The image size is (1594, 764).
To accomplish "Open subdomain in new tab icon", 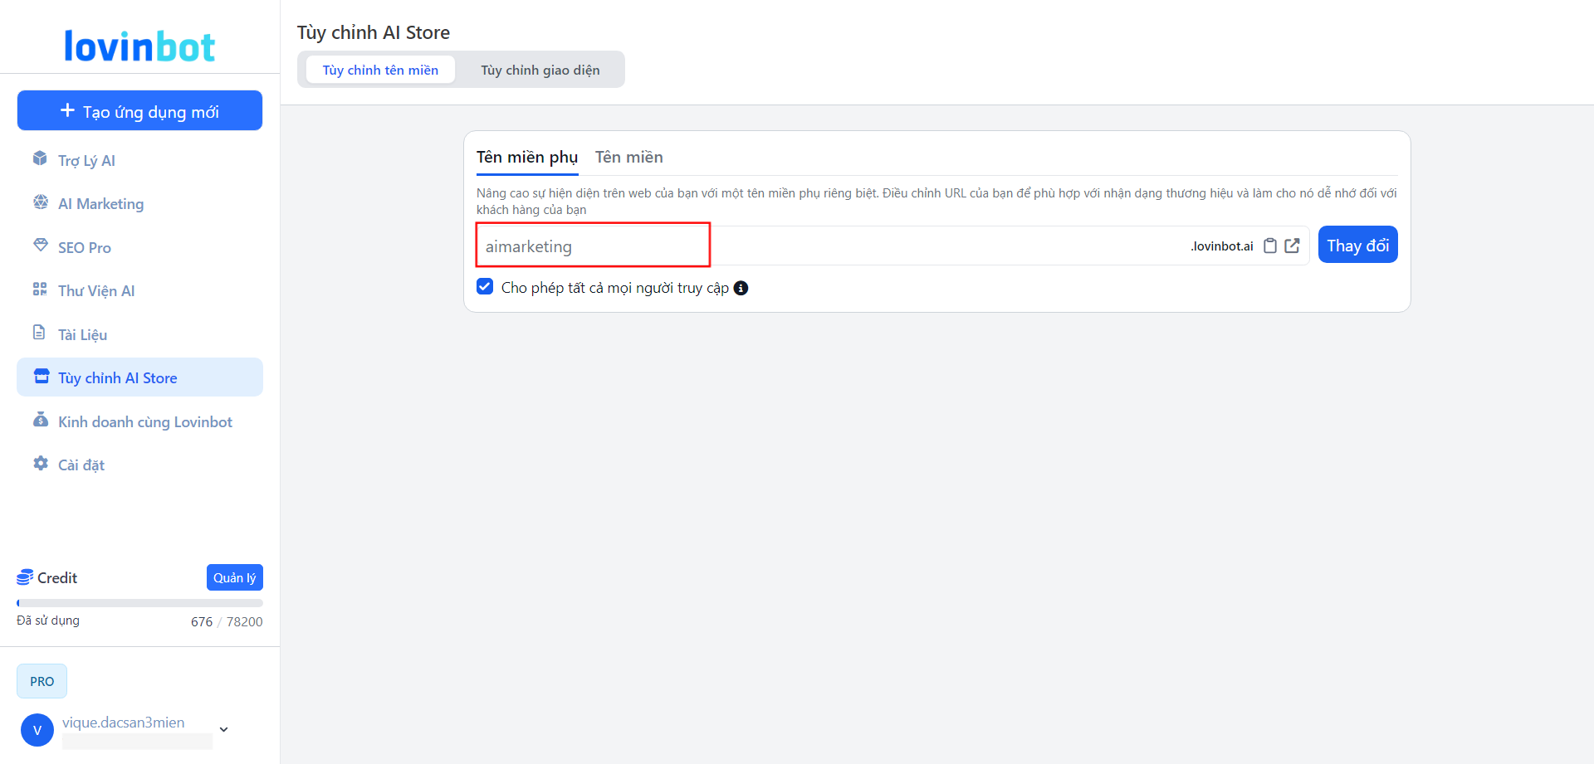I will 1292,246.
